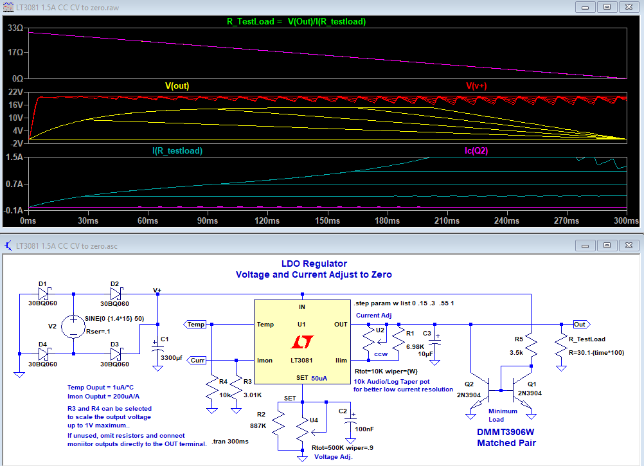Select the D2 diode symbol
This screenshot has height=466, width=644.
[x=116, y=294]
